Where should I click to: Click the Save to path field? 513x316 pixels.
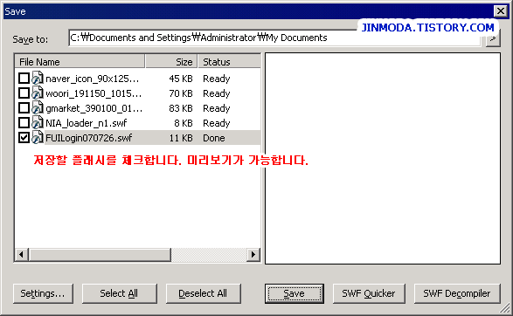[x=274, y=38]
